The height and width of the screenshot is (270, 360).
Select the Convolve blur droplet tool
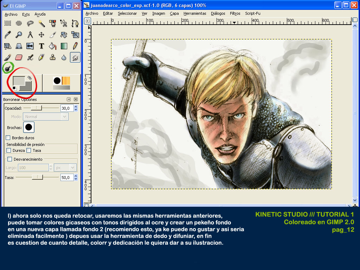[64, 57]
